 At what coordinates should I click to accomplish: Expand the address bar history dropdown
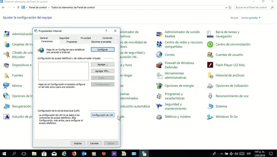coord(226,8)
